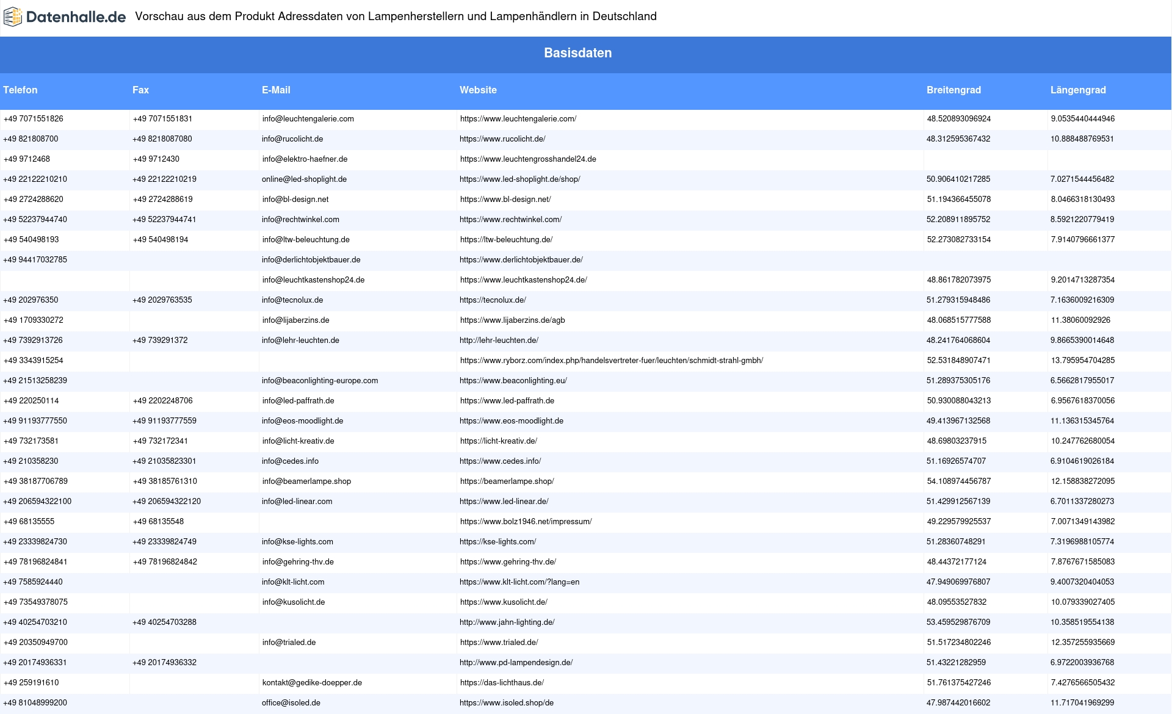This screenshot has height=714, width=1172.
Task: Select latitude value 54.108974456787
Action: click(959, 481)
